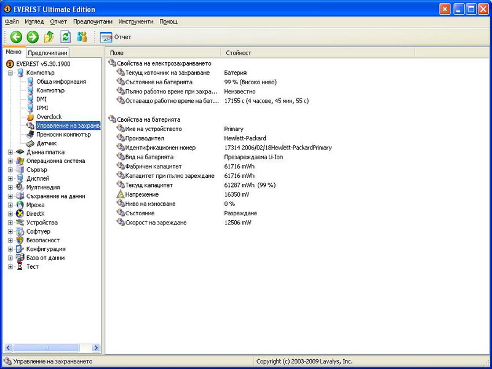Screen dimensions: 492x369
Task: Click the users toolbar icon
Action: pos(82,37)
